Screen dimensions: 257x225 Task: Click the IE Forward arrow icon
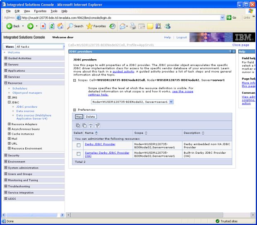[x=30, y=26]
